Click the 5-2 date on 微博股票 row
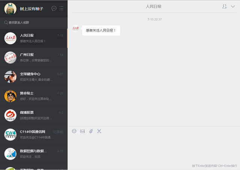The width and height of the screenshot is (240, 170). point(61,112)
